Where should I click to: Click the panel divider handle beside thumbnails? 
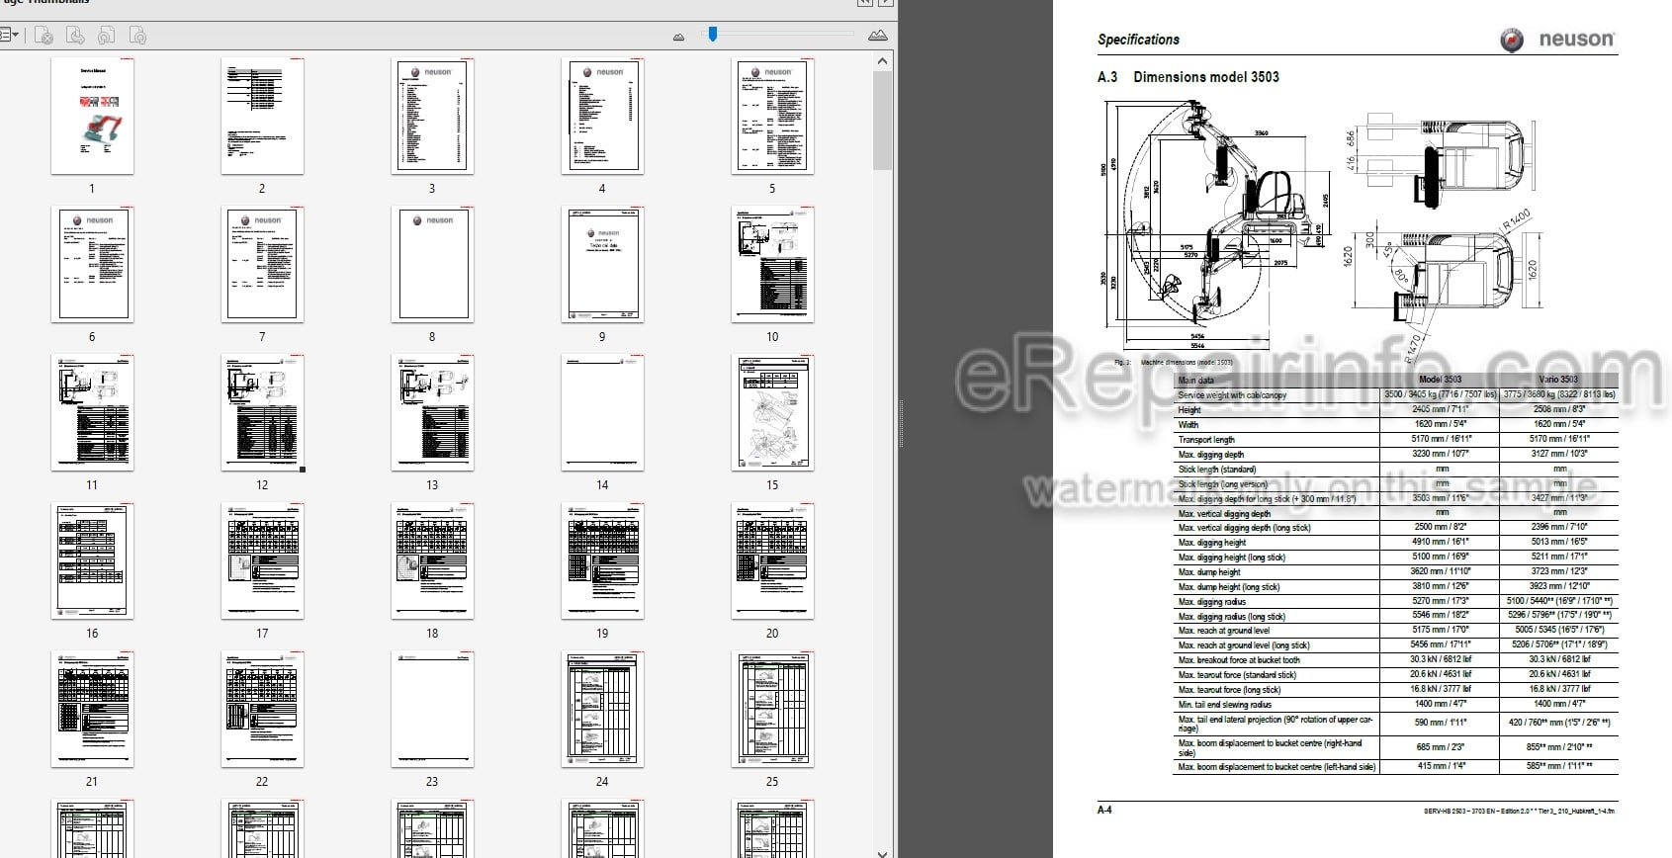[x=901, y=423]
